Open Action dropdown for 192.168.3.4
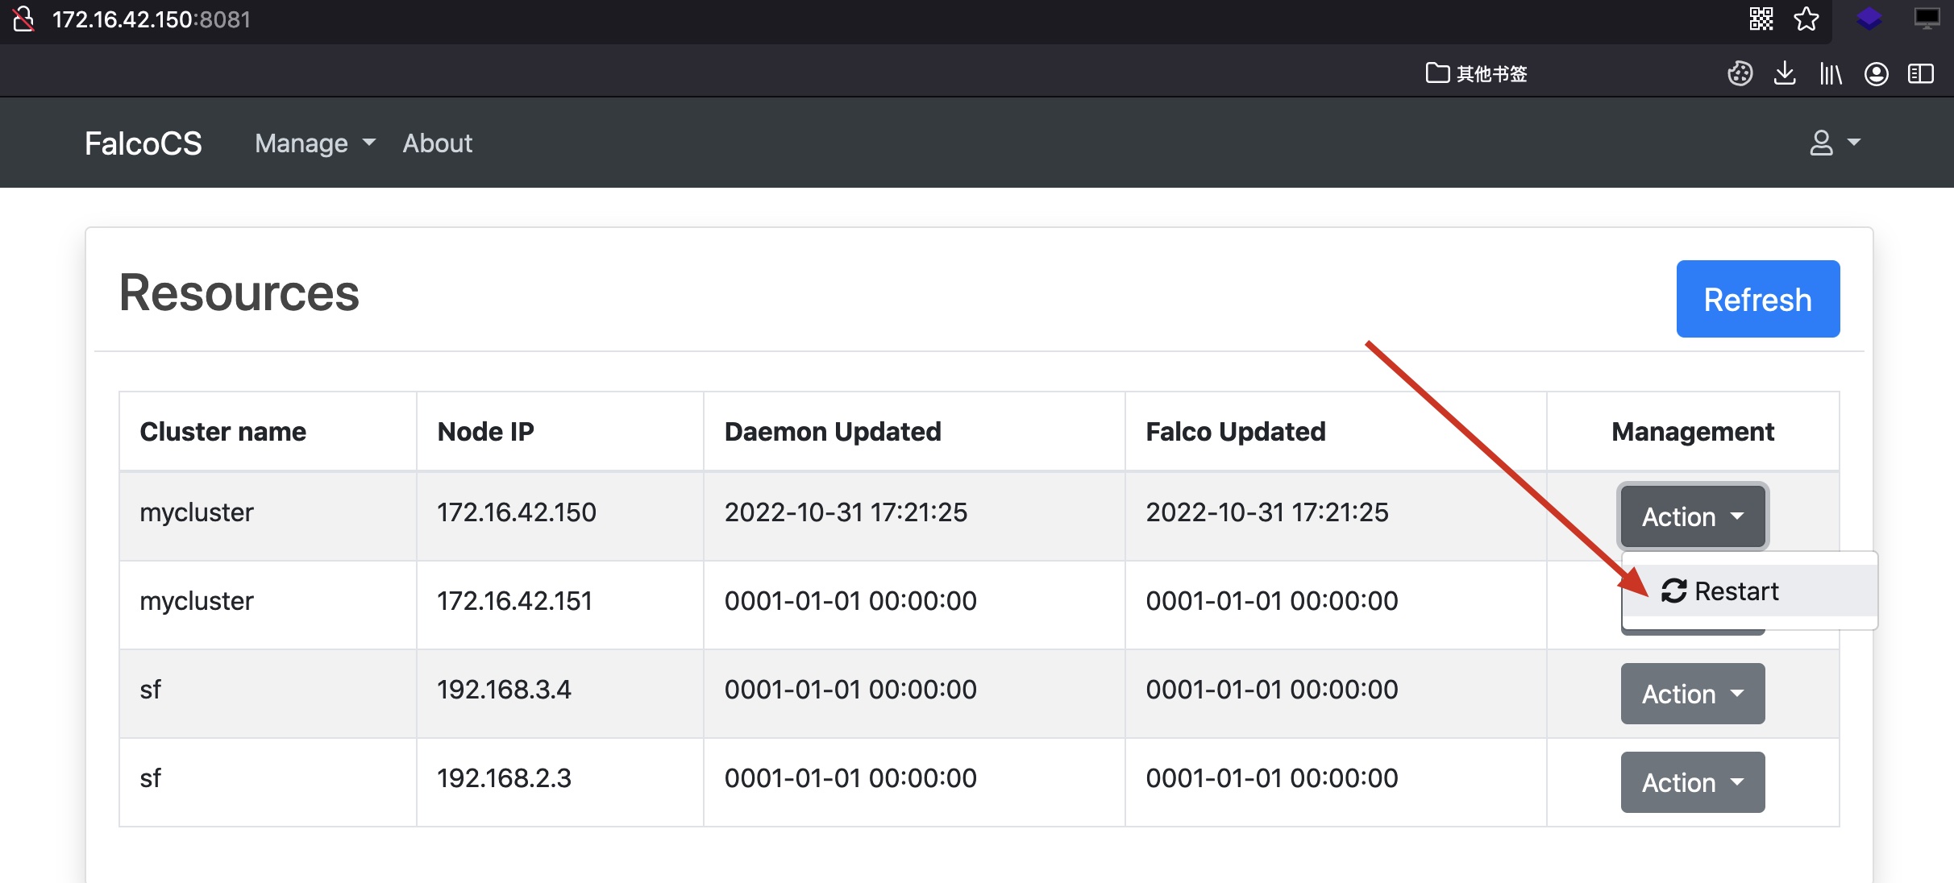The width and height of the screenshot is (1954, 883). 1692,693
